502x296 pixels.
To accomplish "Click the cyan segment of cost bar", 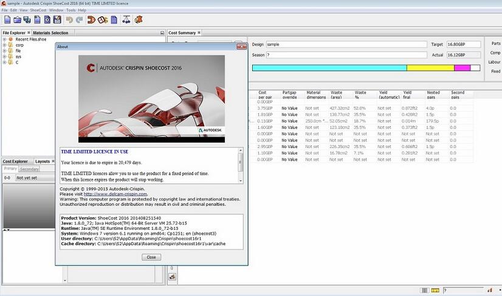I will (329, 68).
